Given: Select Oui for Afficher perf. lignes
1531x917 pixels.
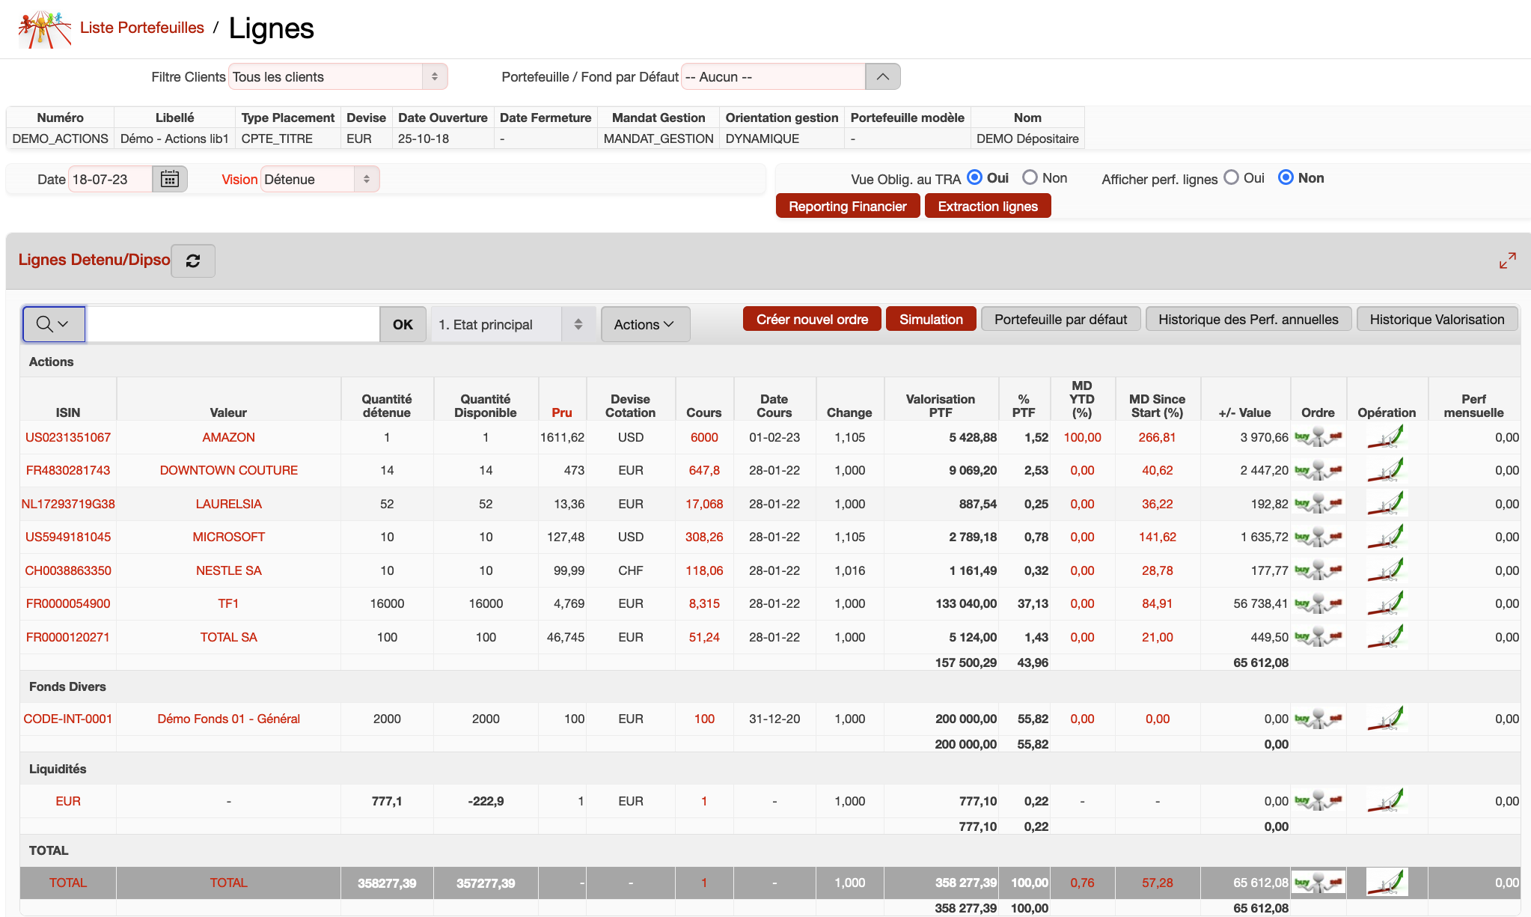Looking at the screenshot, I should 1231,177.
